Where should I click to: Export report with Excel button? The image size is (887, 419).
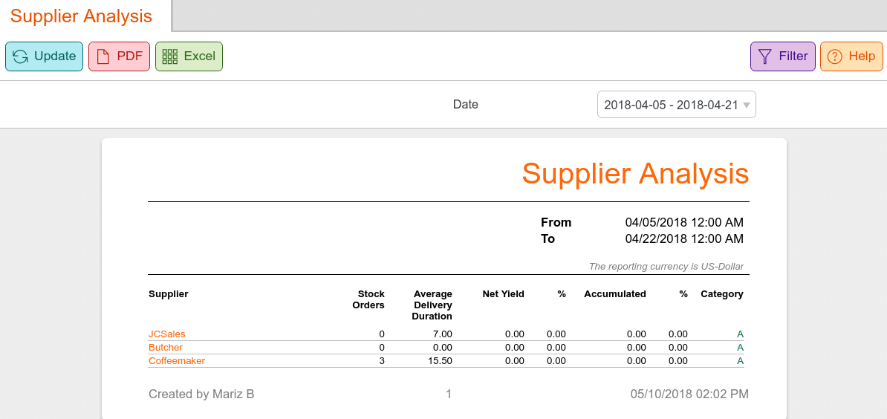click(x=189, y=56)
